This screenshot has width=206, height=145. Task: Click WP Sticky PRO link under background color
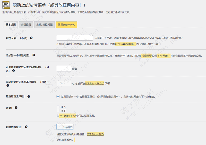(96, 134)
